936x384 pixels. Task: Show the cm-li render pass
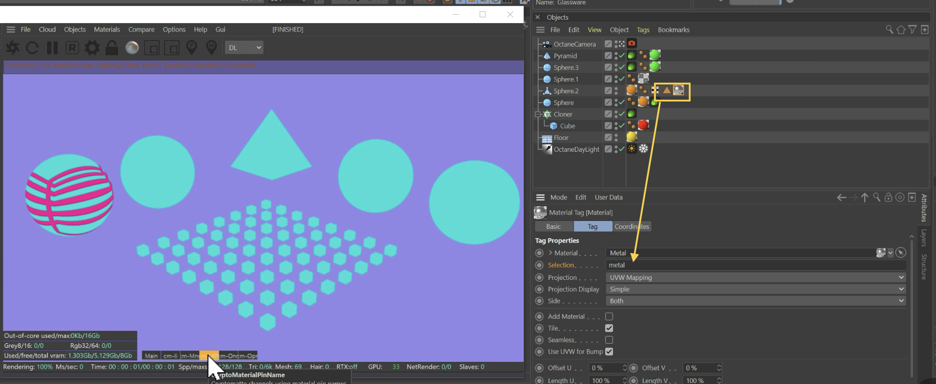171,356
